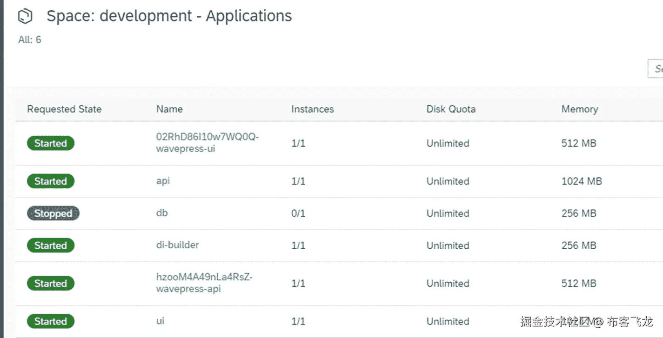Screen dimensions: 663x338
Task: Click the 0/1 instances cell for db
Action: 298,213
